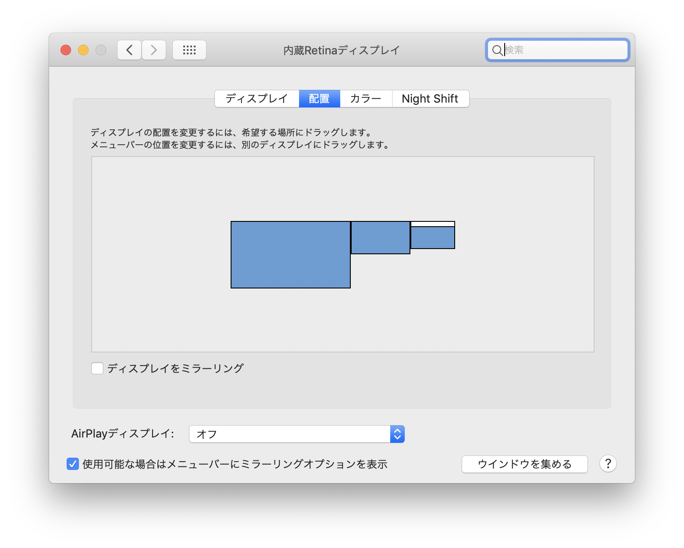This screenshot has height=548, width=684.
Task: Click the ウインドウを集める button
Action: pyautogui.click(x=524, y=464)
